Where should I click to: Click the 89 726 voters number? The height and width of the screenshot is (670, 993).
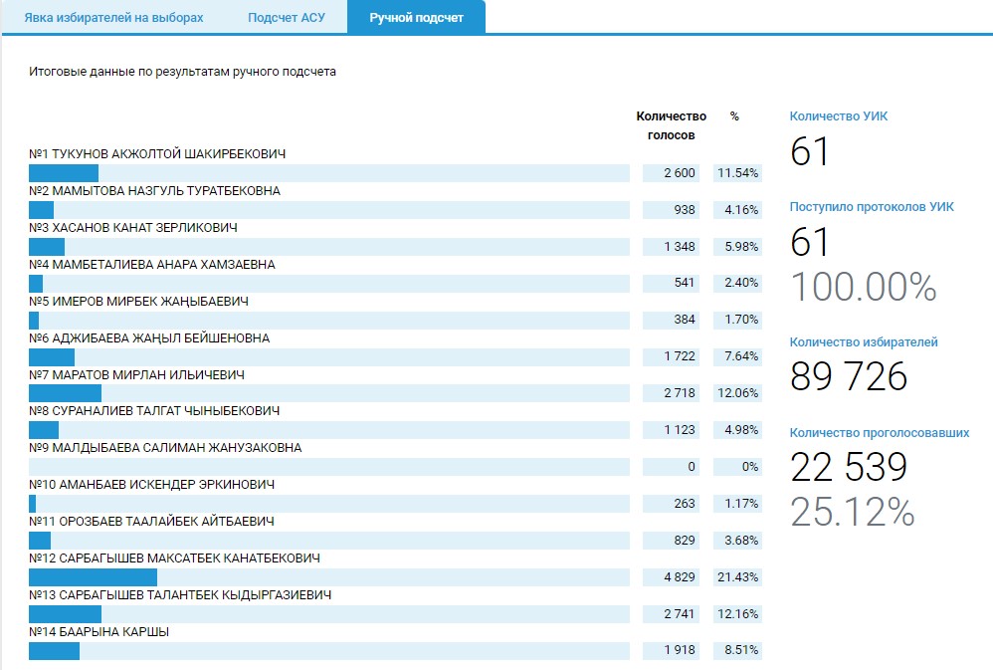[x=849, y=377]
